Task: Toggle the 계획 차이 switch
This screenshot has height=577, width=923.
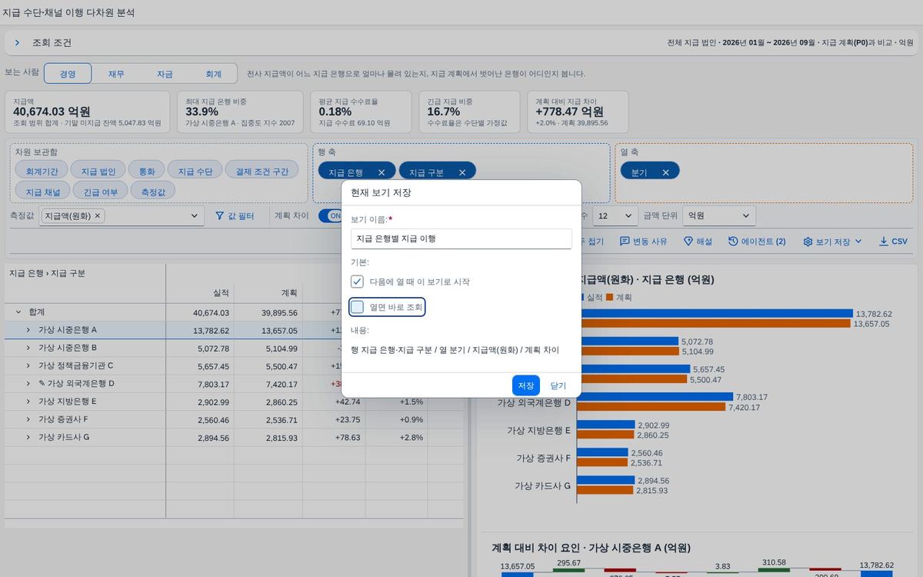Action: click(331, 216)
